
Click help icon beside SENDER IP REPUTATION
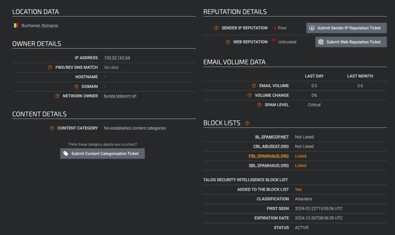tap(216, 28)
